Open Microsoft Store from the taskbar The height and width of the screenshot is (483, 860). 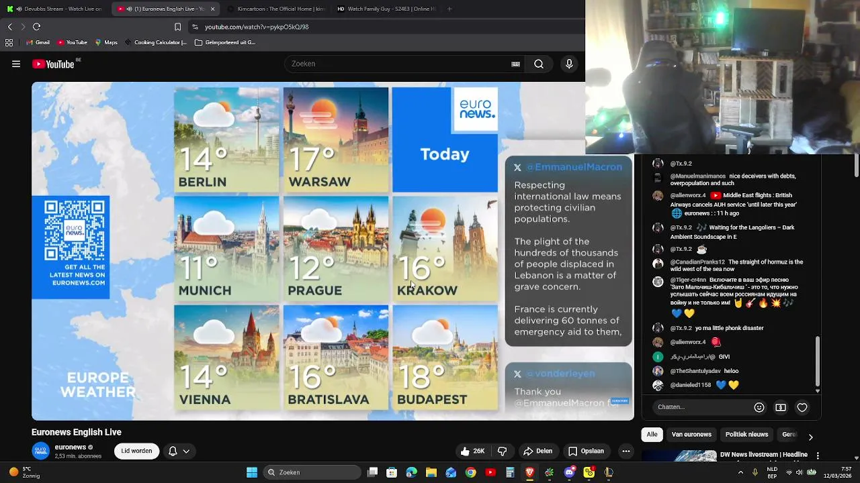(392, 472)
